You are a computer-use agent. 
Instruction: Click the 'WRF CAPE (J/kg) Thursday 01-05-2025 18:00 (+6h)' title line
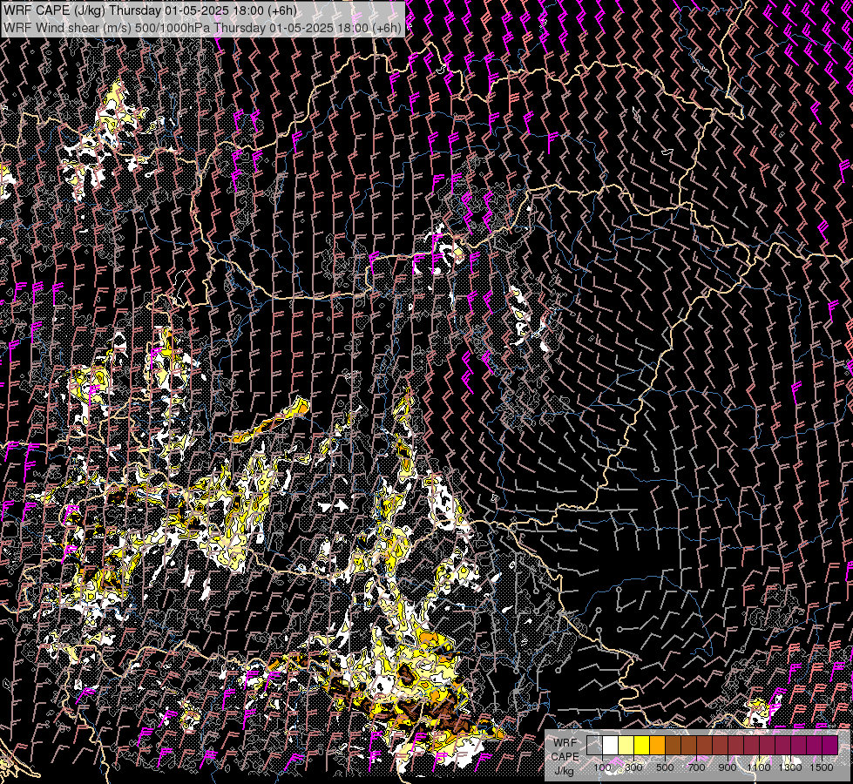click(150, 10)
